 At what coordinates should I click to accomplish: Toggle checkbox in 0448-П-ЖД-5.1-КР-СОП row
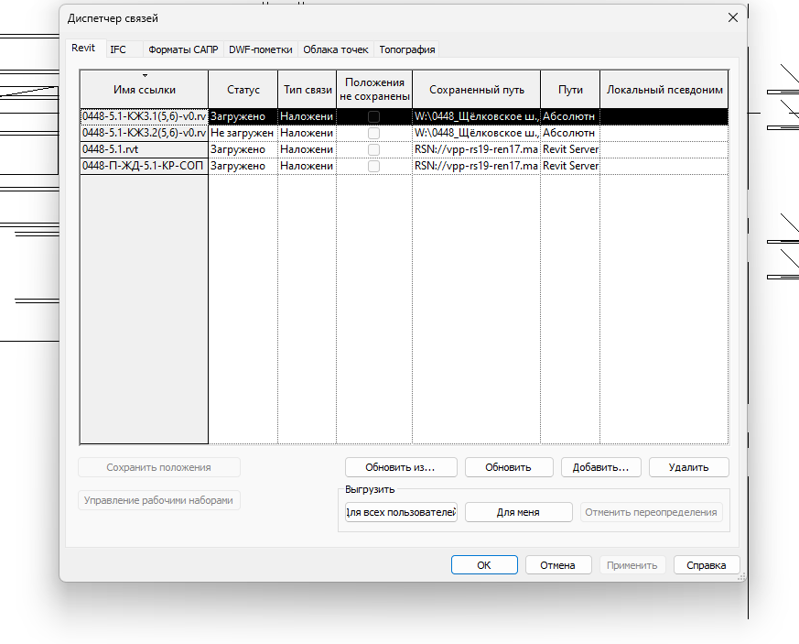(x=373, y=166)
